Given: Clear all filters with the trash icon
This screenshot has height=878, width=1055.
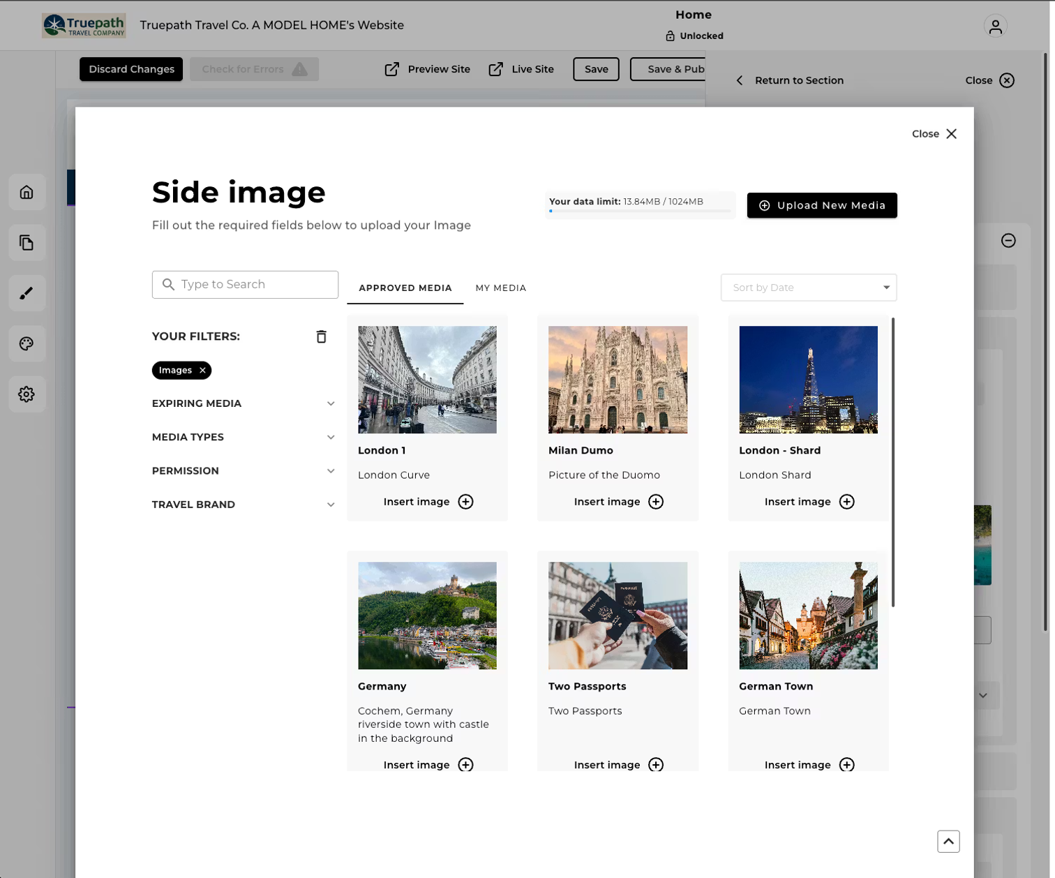Looking at the screenshot, I should tap(321, 336).
